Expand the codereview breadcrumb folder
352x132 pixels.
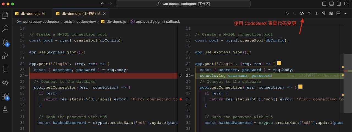pos(86,21)
